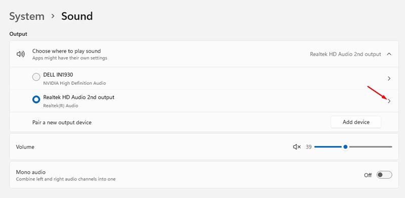Viewport: 405px width, 198px height.
Task: Click the current output name in the header row
Action: pos(345,54)
